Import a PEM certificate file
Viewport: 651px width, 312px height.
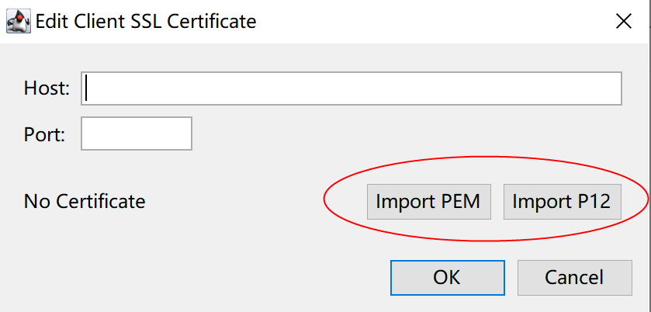pyautogui.click(x=428, y=202)
